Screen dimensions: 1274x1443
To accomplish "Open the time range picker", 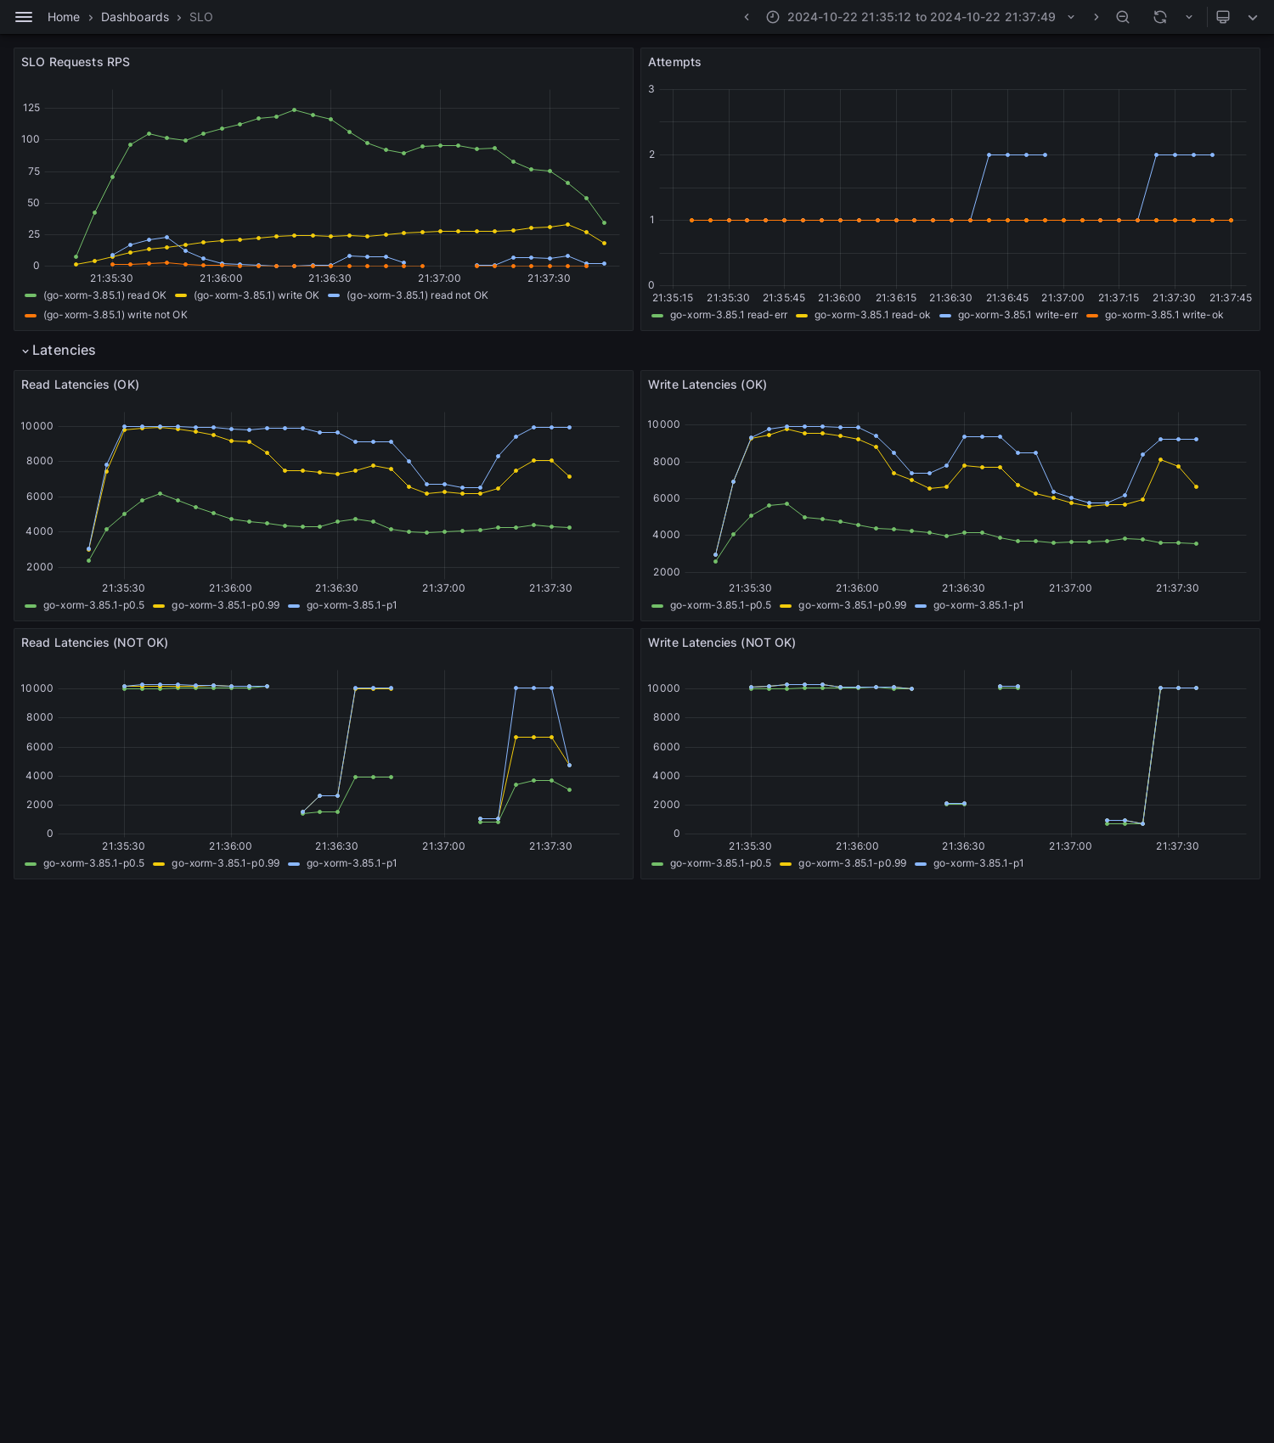I will (x=921, y=17).
